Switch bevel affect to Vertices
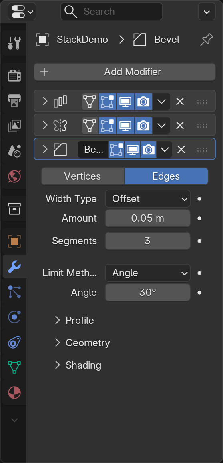This screenshot has width=223, height=463. click(83, 176)
